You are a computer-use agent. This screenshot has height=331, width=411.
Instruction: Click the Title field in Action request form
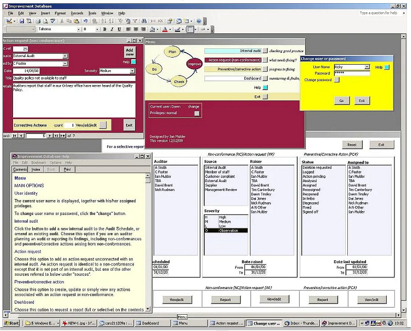(x=74, y=78)
